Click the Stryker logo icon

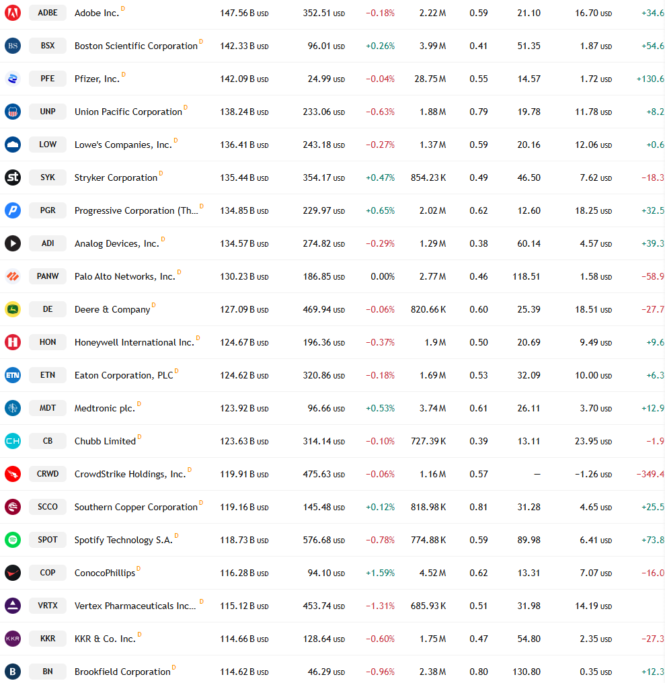click(x=13, y=177)
